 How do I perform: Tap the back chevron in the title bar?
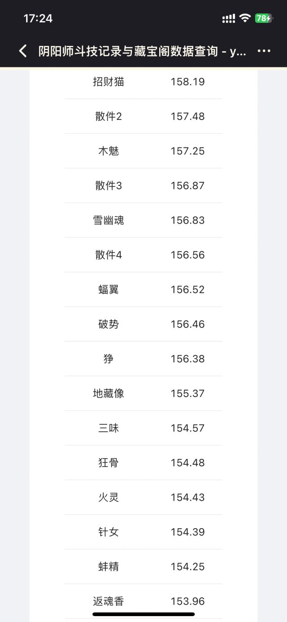click(x=22, y=51)
